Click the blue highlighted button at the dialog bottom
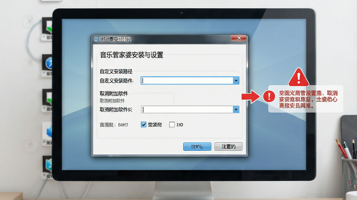The width and height of the screenshot is (357, 200). 197,147
